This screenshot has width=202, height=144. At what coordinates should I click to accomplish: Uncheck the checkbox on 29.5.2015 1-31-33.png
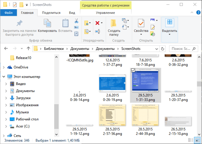[x=133, y=70]
